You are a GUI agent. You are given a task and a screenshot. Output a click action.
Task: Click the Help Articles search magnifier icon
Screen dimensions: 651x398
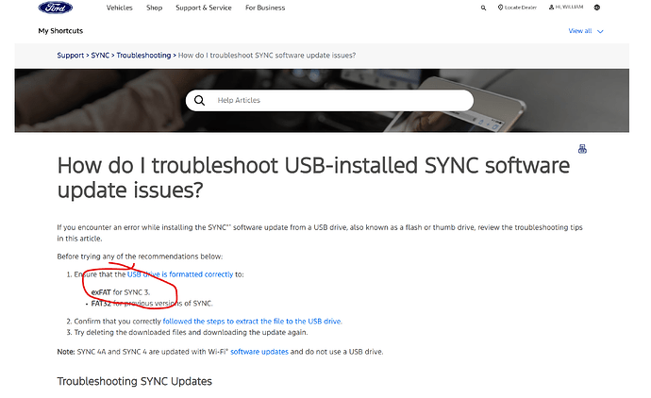tap(199, 100)
